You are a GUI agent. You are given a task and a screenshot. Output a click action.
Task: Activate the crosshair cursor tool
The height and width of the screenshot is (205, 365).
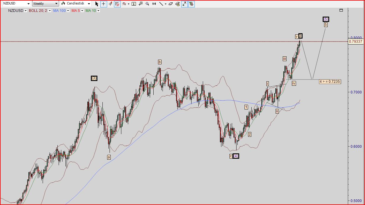pos(103,4)
